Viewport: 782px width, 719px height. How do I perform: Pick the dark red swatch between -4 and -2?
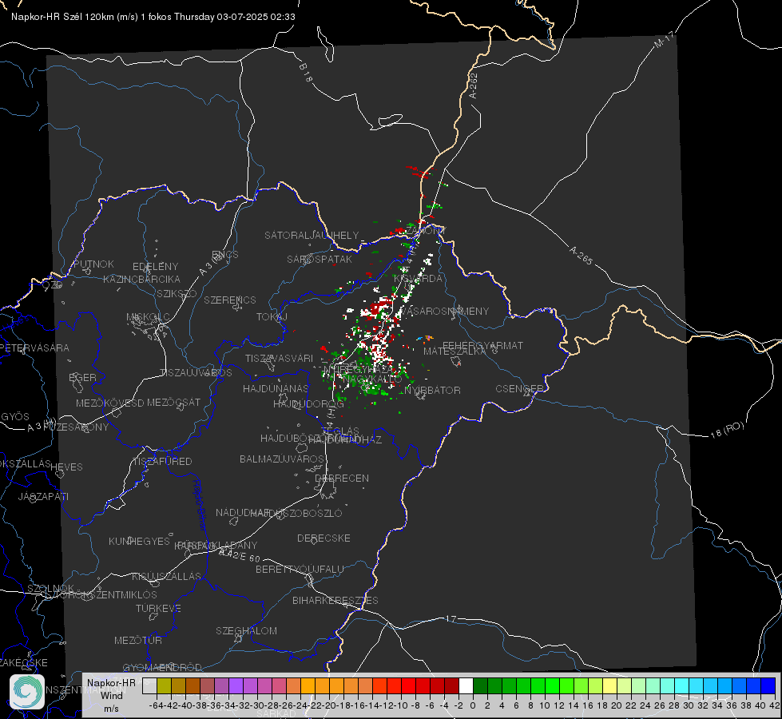(x=452, y=685)
